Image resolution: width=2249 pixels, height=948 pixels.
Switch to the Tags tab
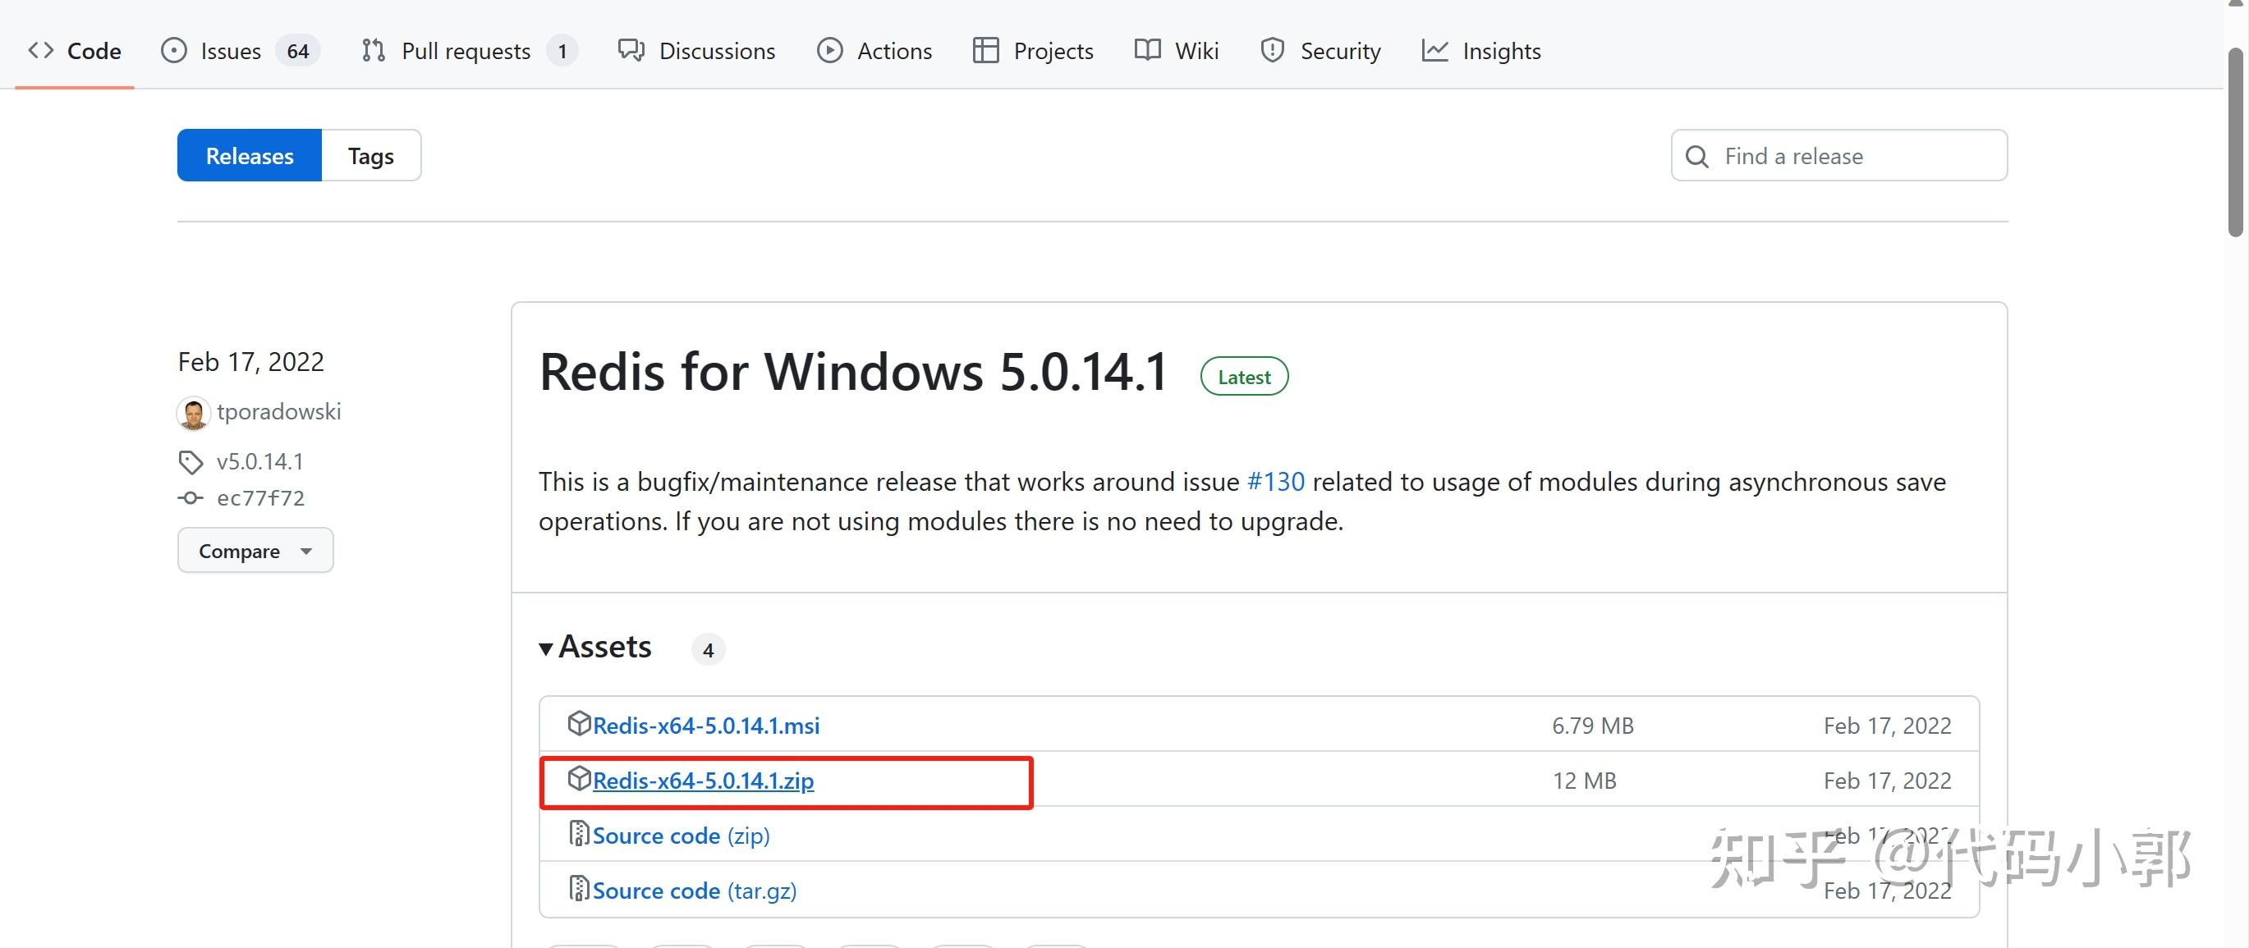click(370, 156)
